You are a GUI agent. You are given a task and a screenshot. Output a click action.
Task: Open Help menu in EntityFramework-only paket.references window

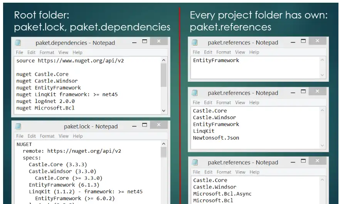[x=254, y=52]
